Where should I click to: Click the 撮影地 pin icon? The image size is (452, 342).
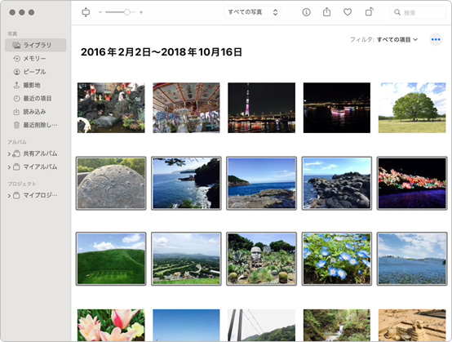click(x=16, y=85)
